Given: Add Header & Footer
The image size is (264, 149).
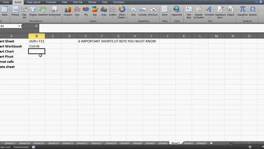Looking at the screenshot, I should 199,12.
